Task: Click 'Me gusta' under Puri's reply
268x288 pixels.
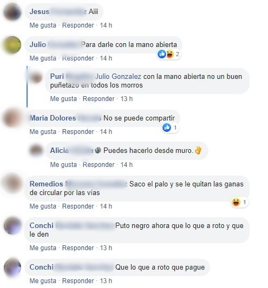Action: (x=63, y=99)
